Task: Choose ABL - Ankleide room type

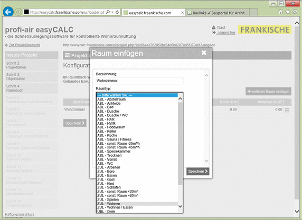Action: (x=137, y=103)
